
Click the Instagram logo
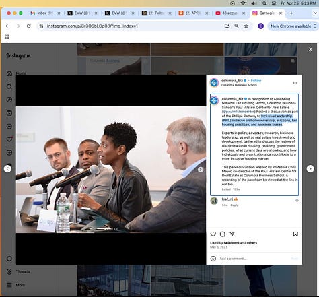click(19, 55)
